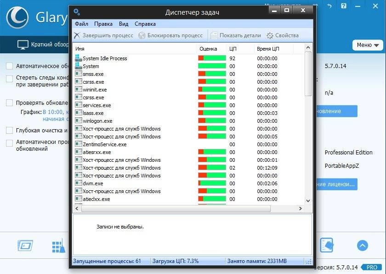Click vertical scrollbar up arrow
This screenshot has width=386, height=274.
308,47
